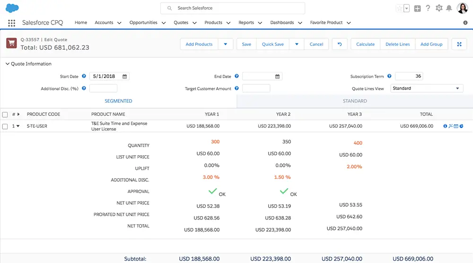Viewport: 473px width, 263px height.
Task: Select the S-TE-USER line checkbox
Action: tap(5, 126)
